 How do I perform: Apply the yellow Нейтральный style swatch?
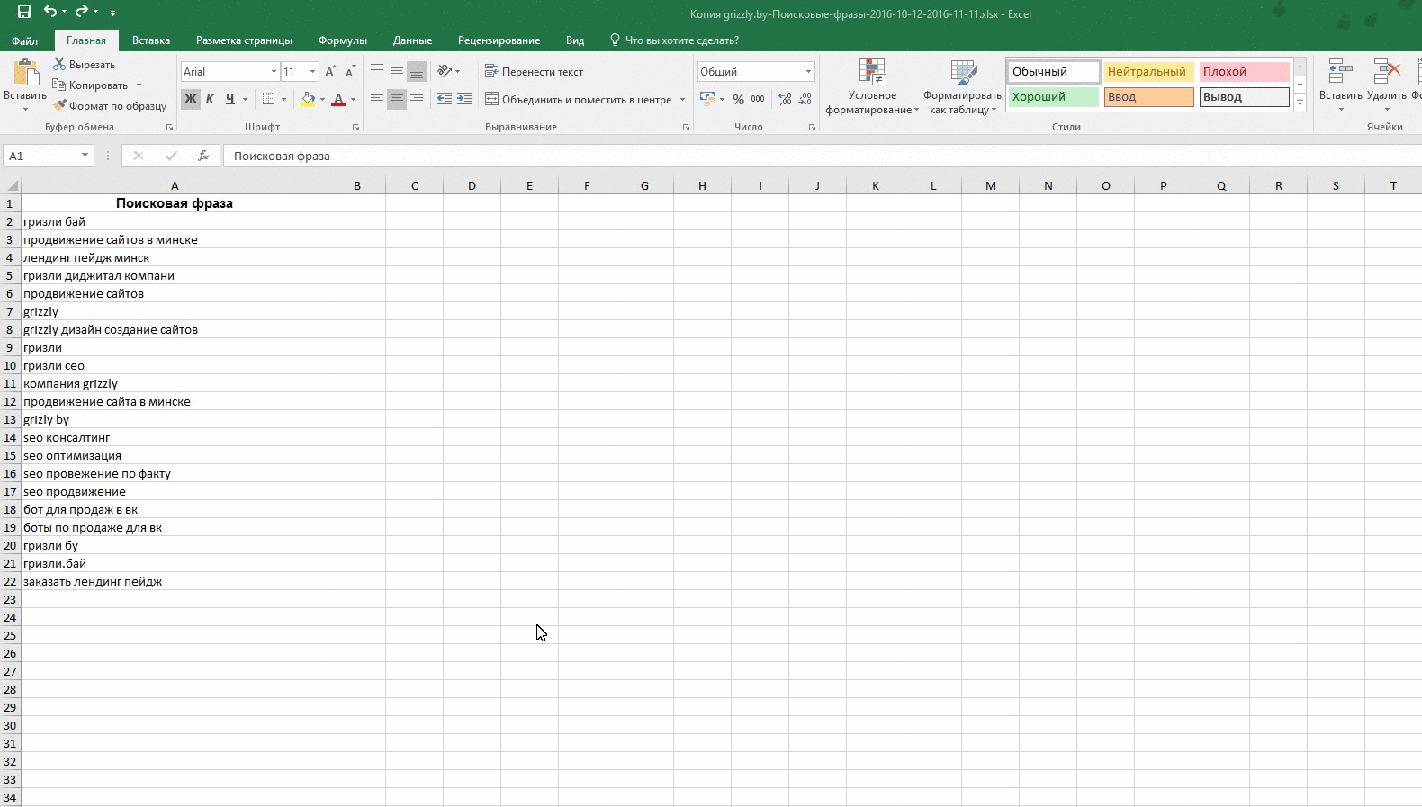click(1149, 71)
